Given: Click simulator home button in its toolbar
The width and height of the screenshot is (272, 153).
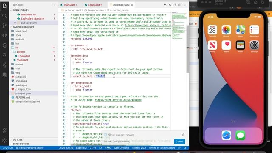Looking at the screenshot, I should (255, 3).
